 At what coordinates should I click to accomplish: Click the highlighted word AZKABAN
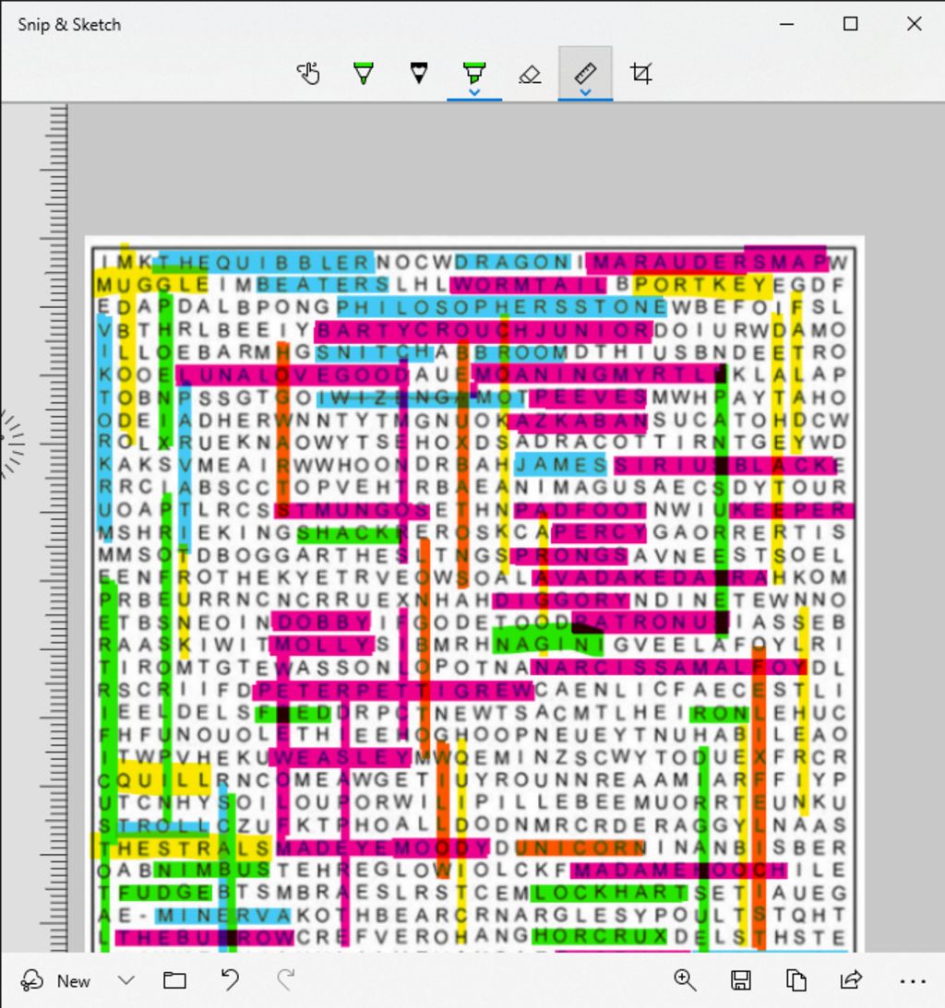tap(578, 421)
